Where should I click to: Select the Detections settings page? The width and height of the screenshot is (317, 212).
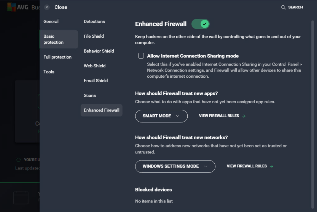coord(94,21)
